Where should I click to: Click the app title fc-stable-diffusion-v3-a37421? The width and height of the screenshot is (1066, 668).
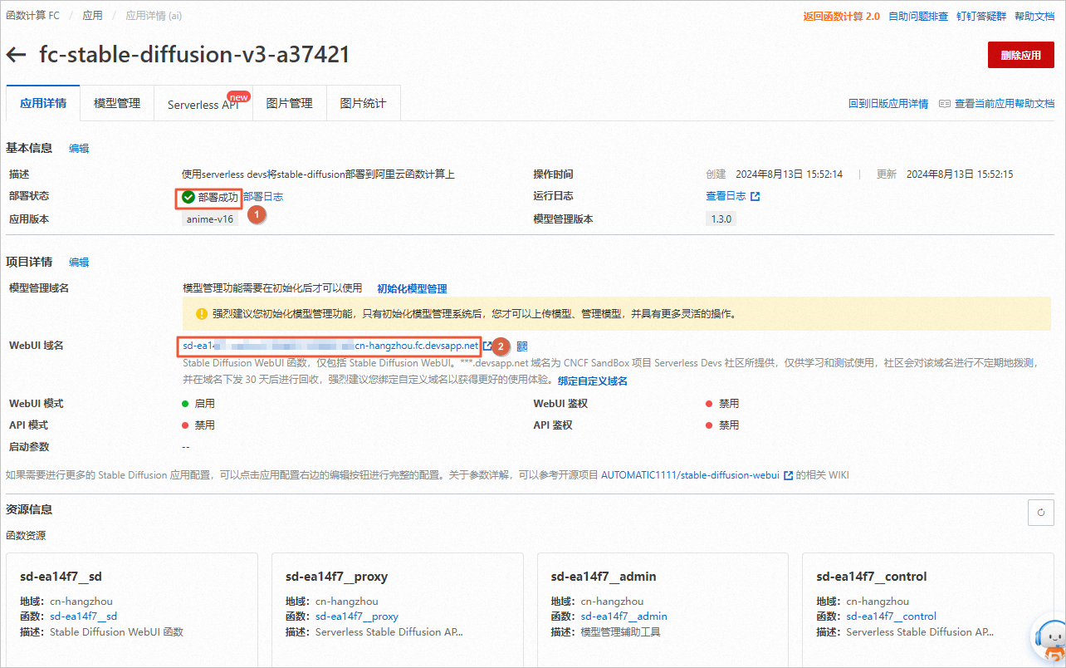pyautogui.click(x=194, y=55)
